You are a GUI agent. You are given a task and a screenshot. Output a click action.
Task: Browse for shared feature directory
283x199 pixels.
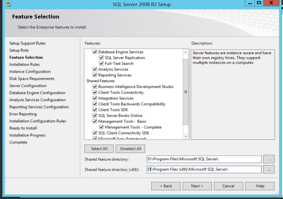click(x=269, y=159)
